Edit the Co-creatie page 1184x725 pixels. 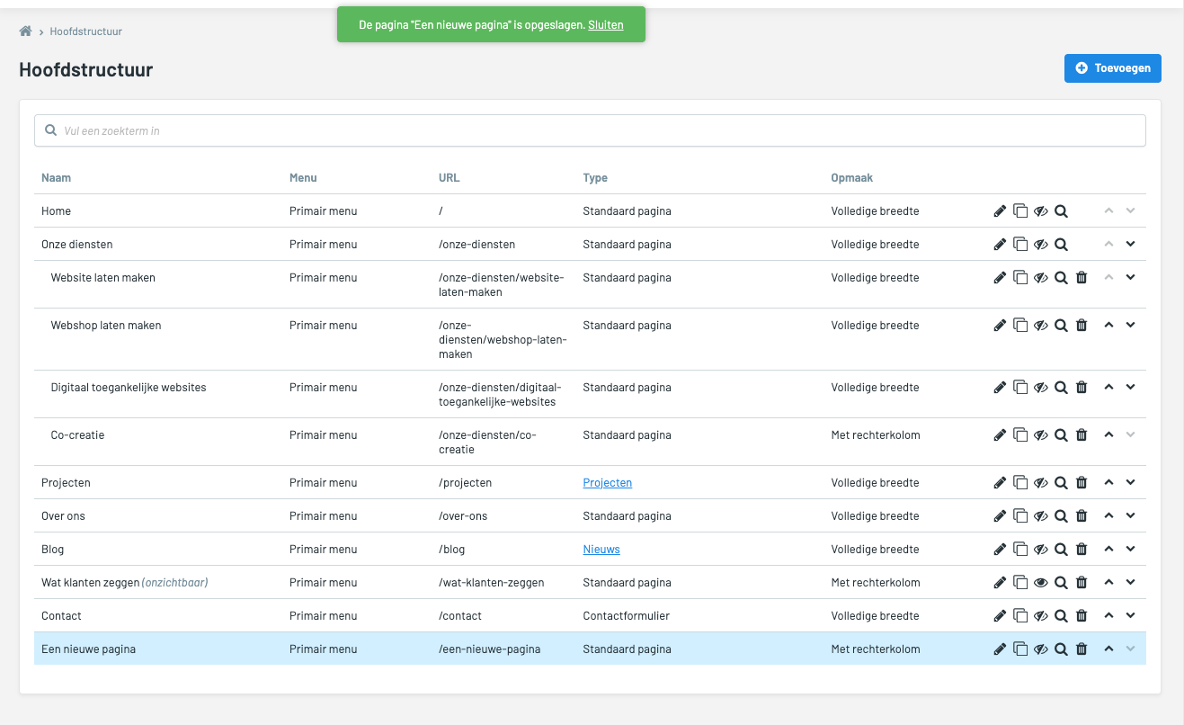(1000, 435)
